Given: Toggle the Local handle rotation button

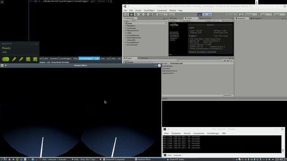Looking at the screenshot, I should tap(170, 14).
